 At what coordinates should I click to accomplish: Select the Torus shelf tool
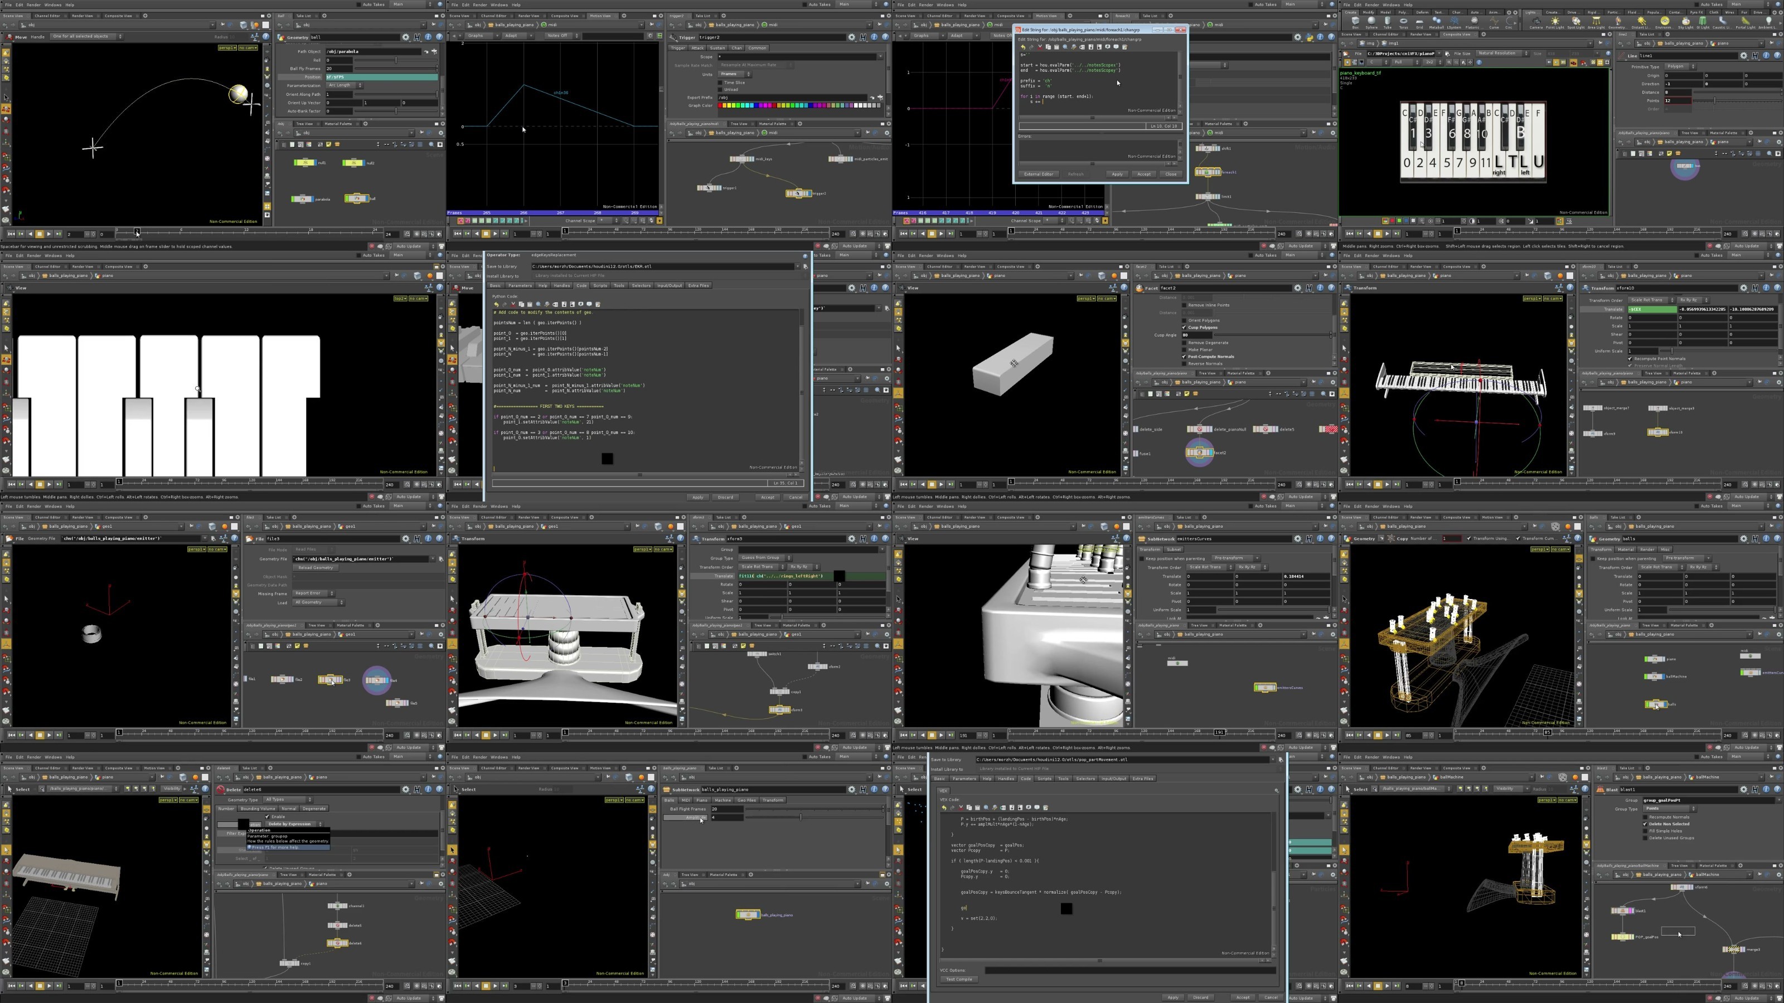(1404, 22)
